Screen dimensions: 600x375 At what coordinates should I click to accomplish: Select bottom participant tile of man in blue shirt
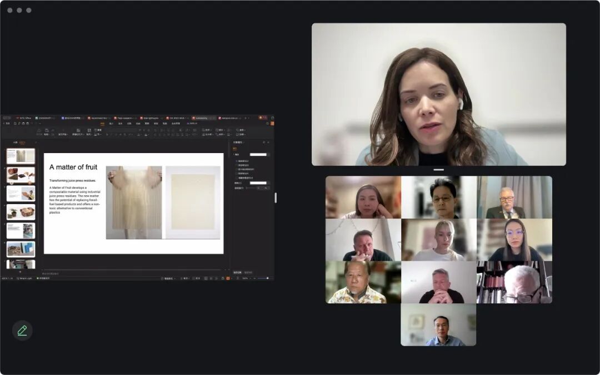(438, 325)
